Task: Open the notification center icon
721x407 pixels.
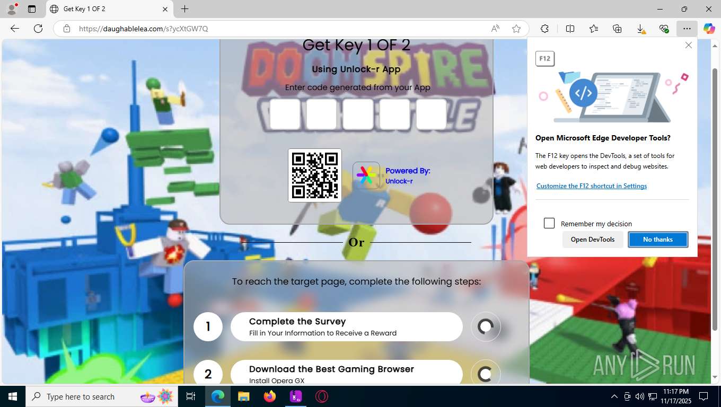Action: [704, 396]
